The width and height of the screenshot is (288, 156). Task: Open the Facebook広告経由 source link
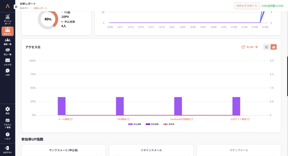(181, 119)
